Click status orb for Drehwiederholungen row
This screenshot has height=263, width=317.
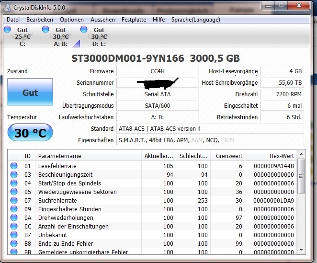pos(14,217)
